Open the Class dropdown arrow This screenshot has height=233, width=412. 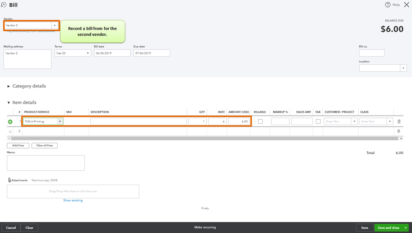coord(390,121)
